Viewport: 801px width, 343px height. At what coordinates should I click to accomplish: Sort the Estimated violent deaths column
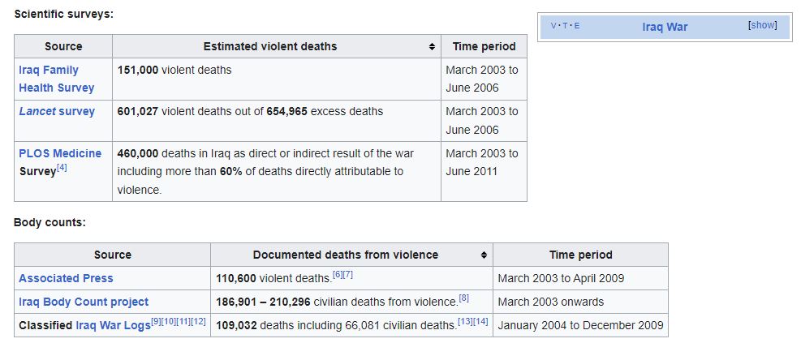[432, 46]
